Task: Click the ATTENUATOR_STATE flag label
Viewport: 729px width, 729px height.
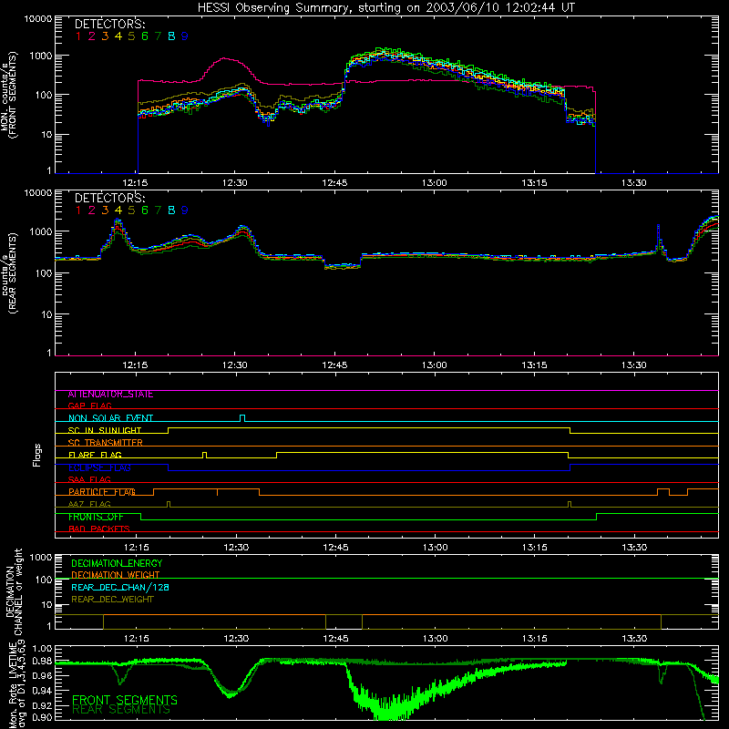Action: 110,395
